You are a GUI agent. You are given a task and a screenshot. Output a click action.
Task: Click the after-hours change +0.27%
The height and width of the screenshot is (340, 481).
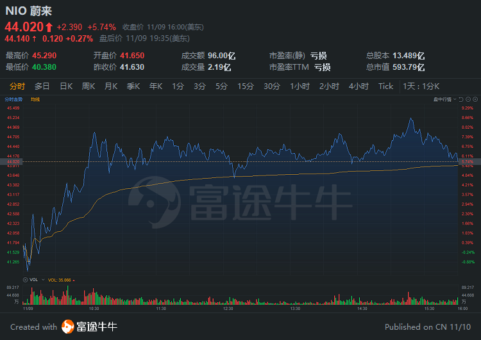79,38
